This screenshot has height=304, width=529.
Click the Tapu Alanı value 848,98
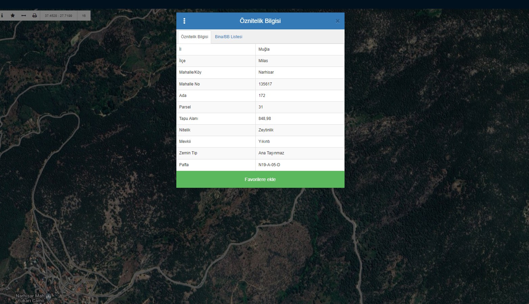click(264, 119)
